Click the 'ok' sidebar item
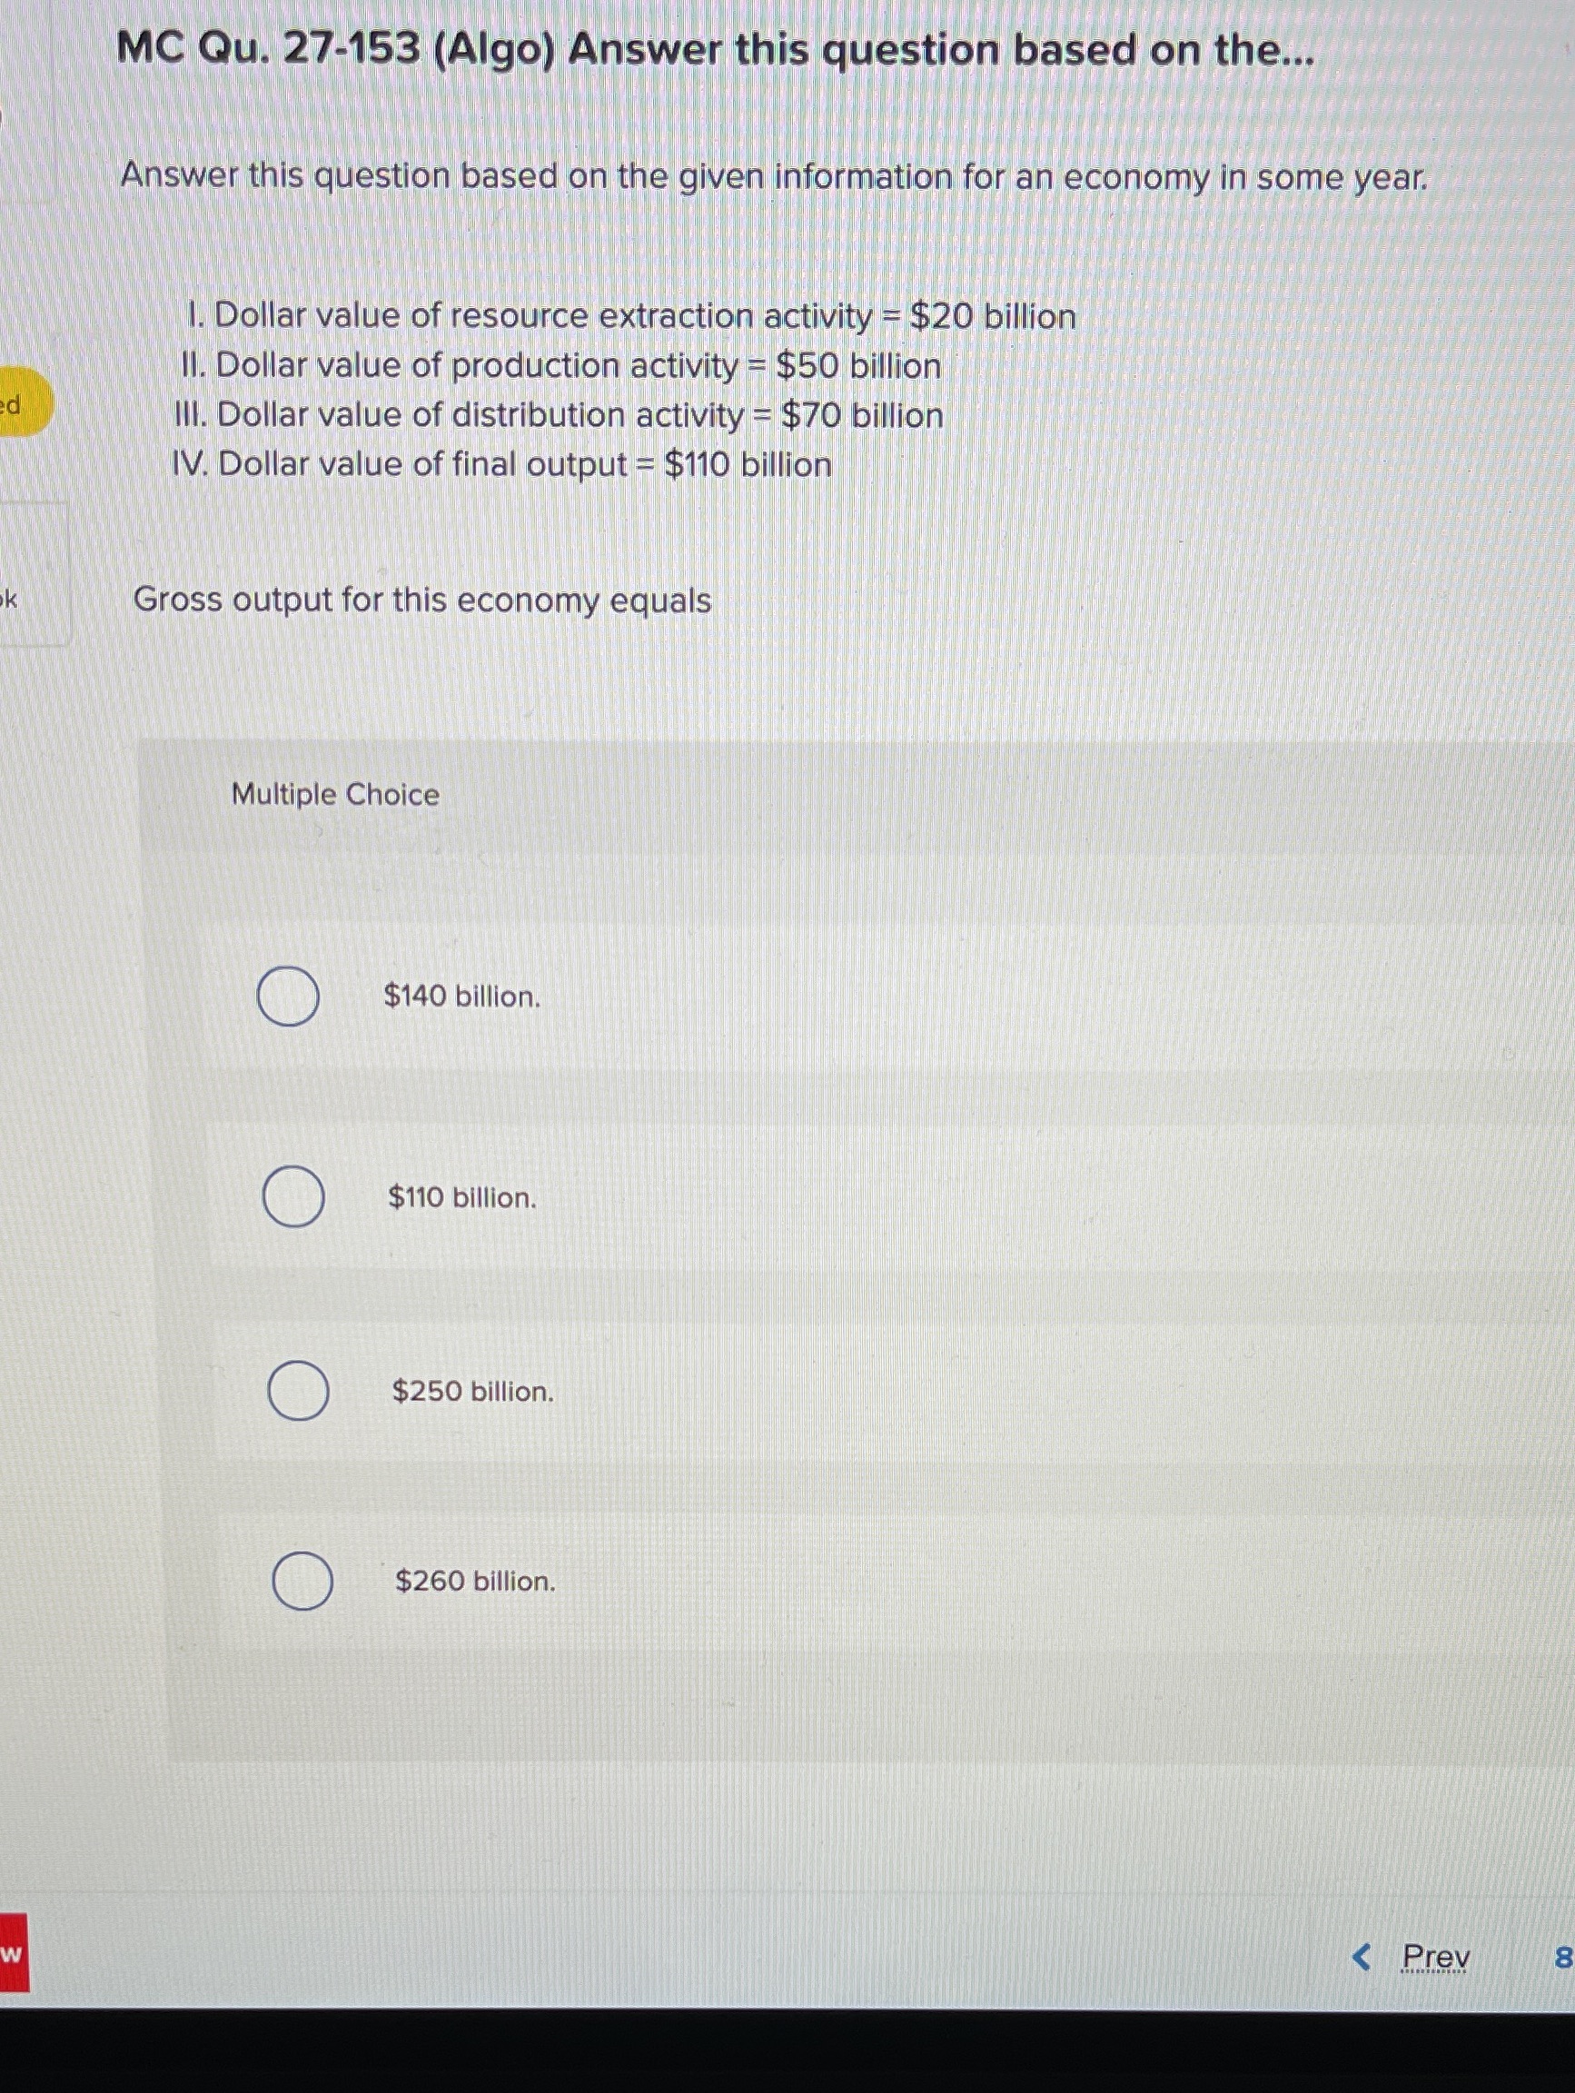Viewport: 1575px width, 2093px height. click(x=9, y=601)
